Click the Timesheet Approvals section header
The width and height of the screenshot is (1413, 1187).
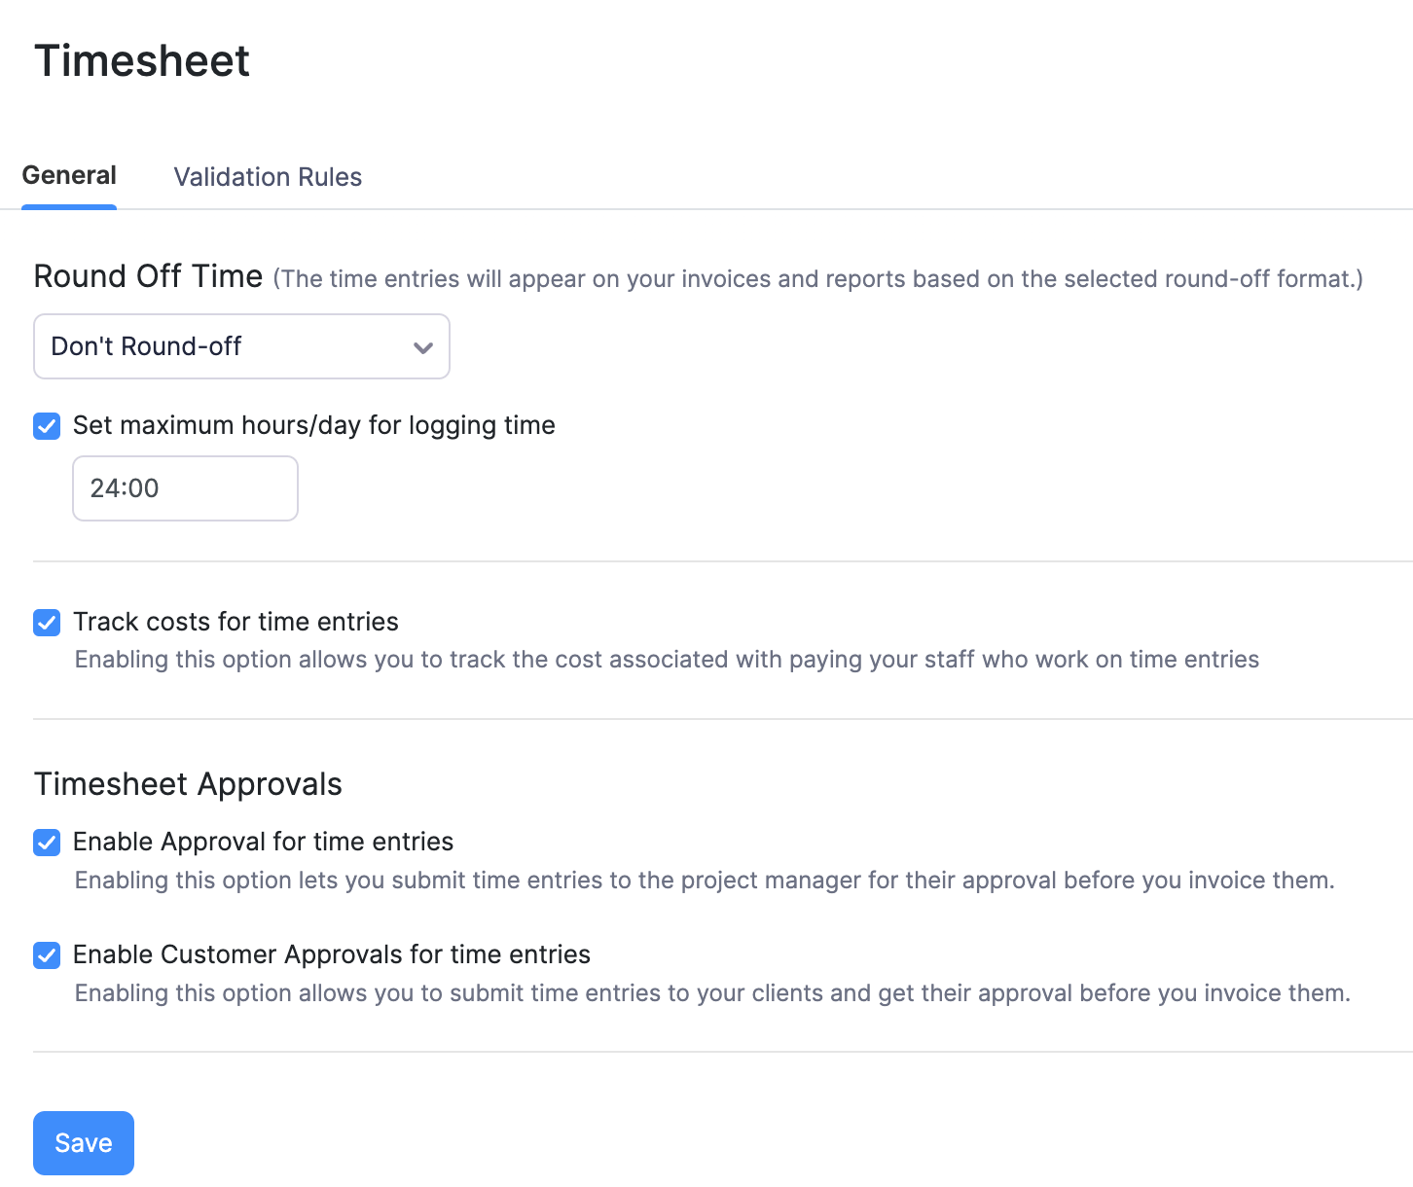pos(188,784)
